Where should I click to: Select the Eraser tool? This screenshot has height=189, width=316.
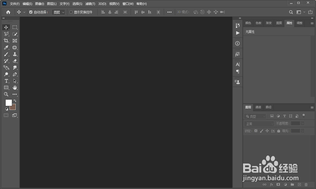point(15,61)
